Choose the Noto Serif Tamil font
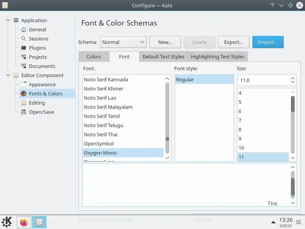305x229 pixels. pyautogui.click(x=123, y=116)
